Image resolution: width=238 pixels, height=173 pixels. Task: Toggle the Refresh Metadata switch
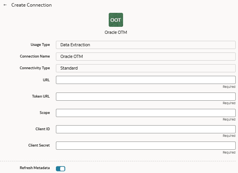(x=61, y=169)
